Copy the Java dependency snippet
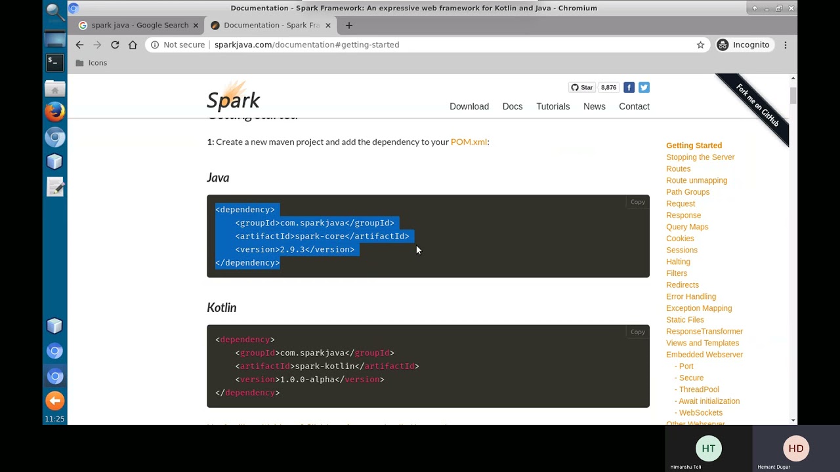The height and width of the screenshot is (472, 840). tap(638, 202)
